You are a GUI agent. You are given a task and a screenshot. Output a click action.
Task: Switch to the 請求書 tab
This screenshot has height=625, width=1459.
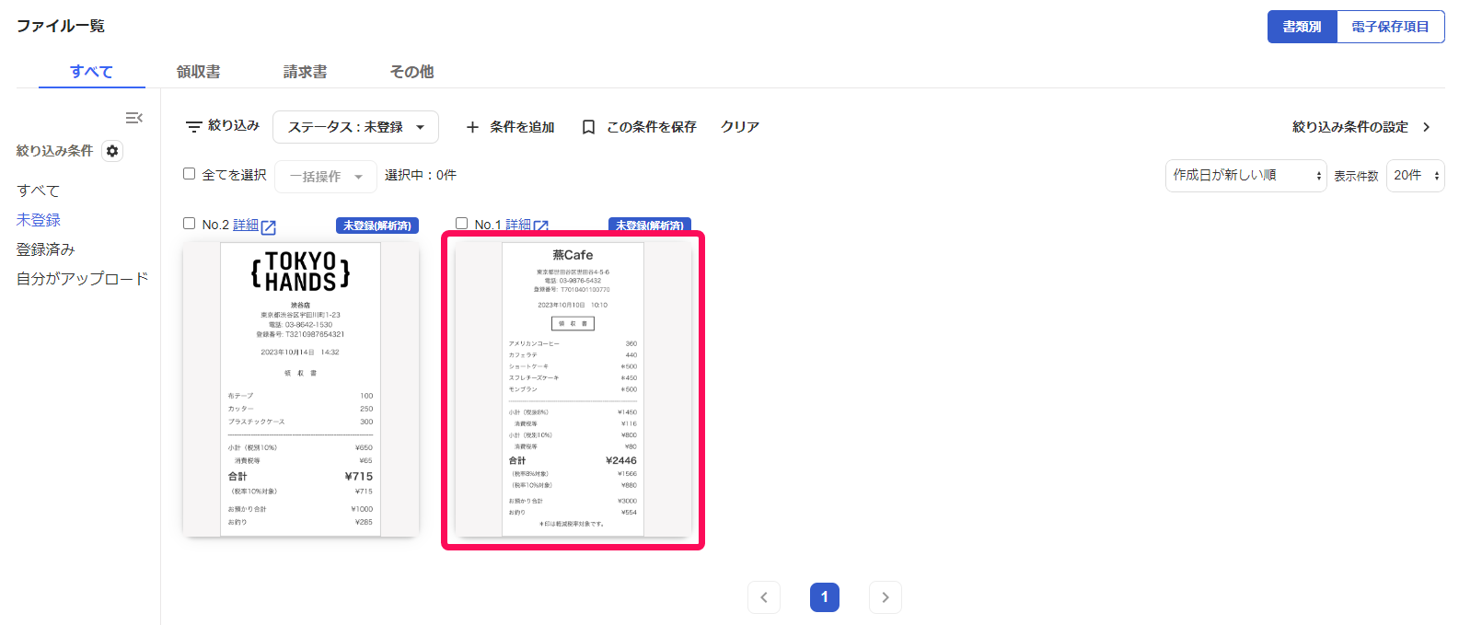[x=306, y=72]
